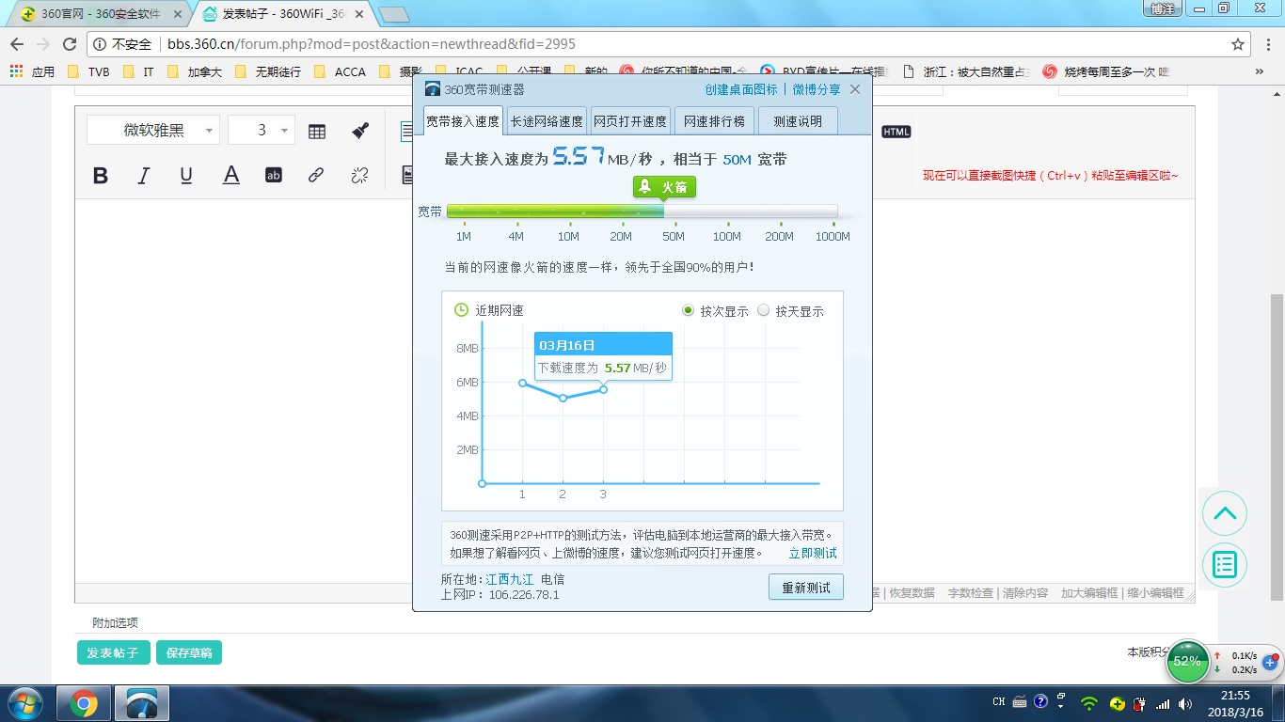Click the scroll-to-top arrow circle button

click(x=1224, y=513)
